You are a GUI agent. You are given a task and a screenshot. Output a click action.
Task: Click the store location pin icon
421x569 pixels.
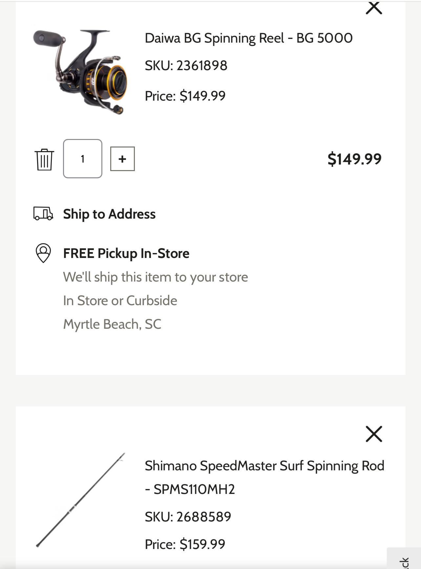[x=43, y=253]
